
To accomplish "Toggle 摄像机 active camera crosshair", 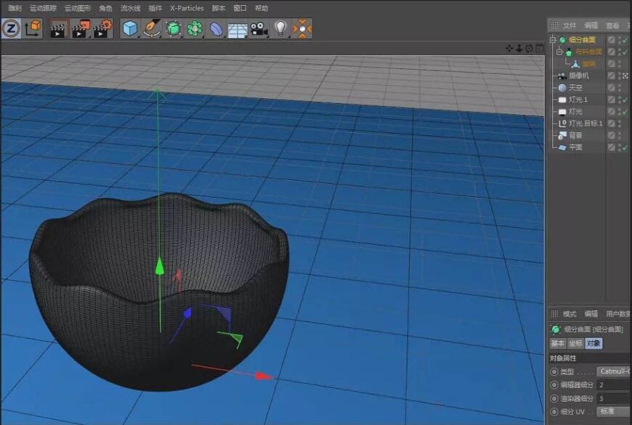I will [x=625, y=76].
